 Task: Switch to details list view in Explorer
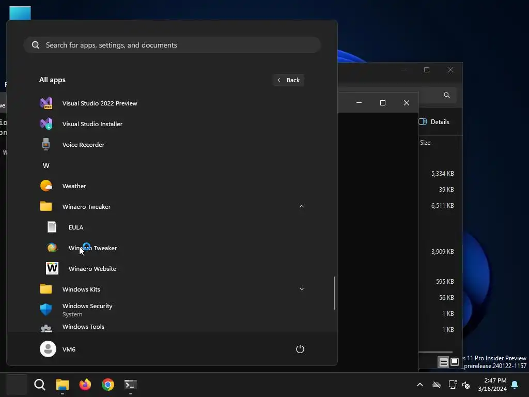coord(443,362)
